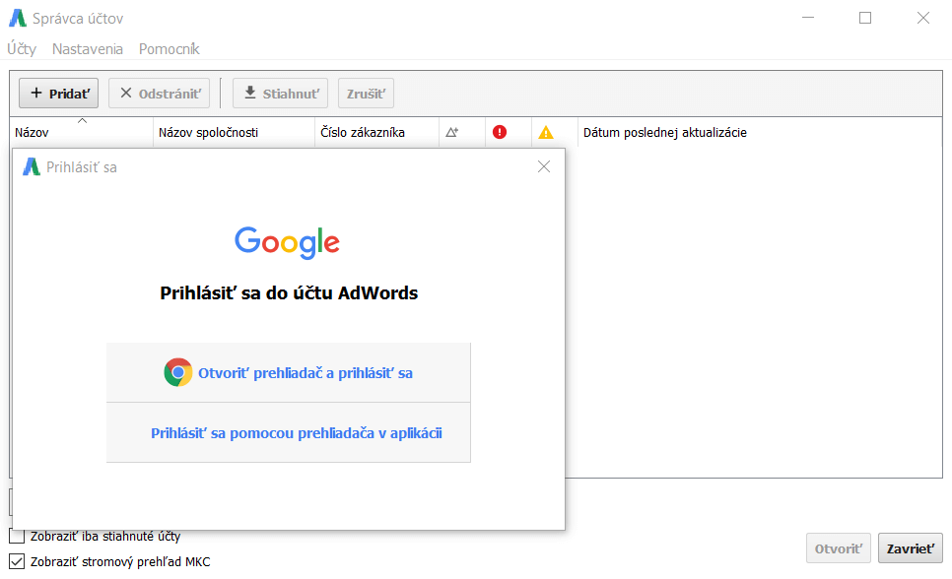Open the Nastavenia menu

coord(88,49)
